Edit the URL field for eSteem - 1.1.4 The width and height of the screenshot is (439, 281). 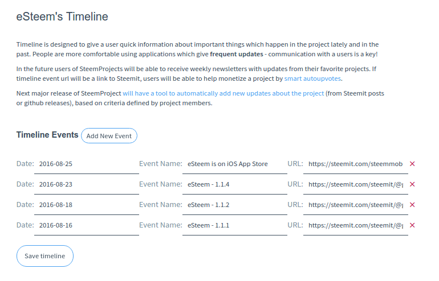pyautogui.click(x=355, y=184)
